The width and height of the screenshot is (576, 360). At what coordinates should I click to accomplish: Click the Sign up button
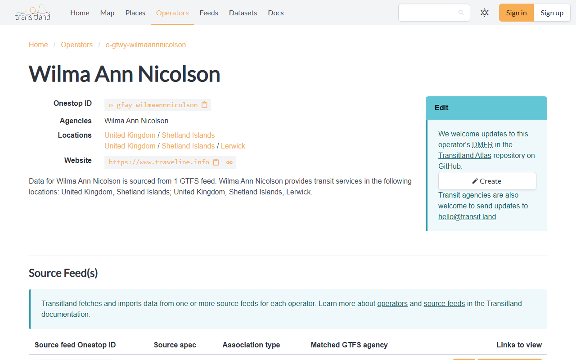552,13
